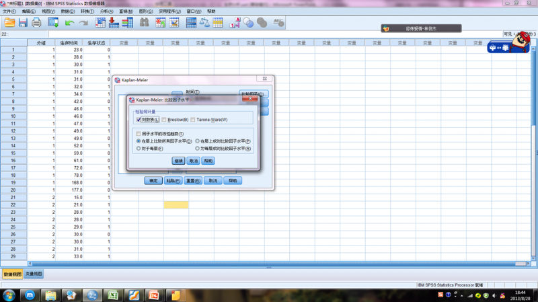Click the horizontal scrollbar of the data grid

[x=279, y=264]
